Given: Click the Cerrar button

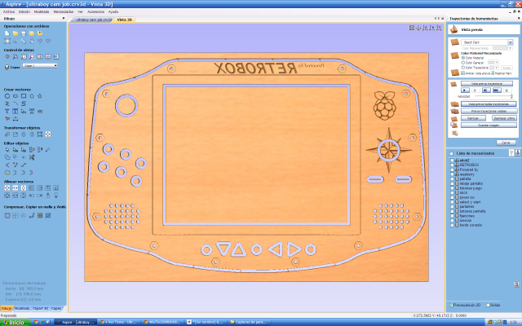Looking at the screenshot, I should [506, 143].
